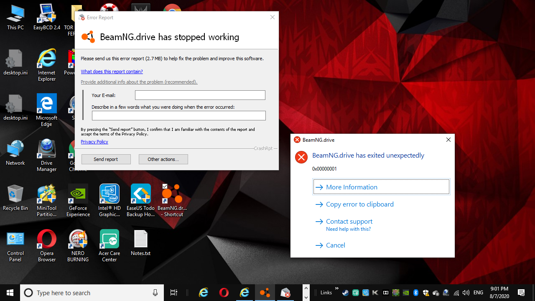Viewport: 535px width, 301px height.
Task: Click the NVIDIA tray icon
Action: [x=406, y=293]
